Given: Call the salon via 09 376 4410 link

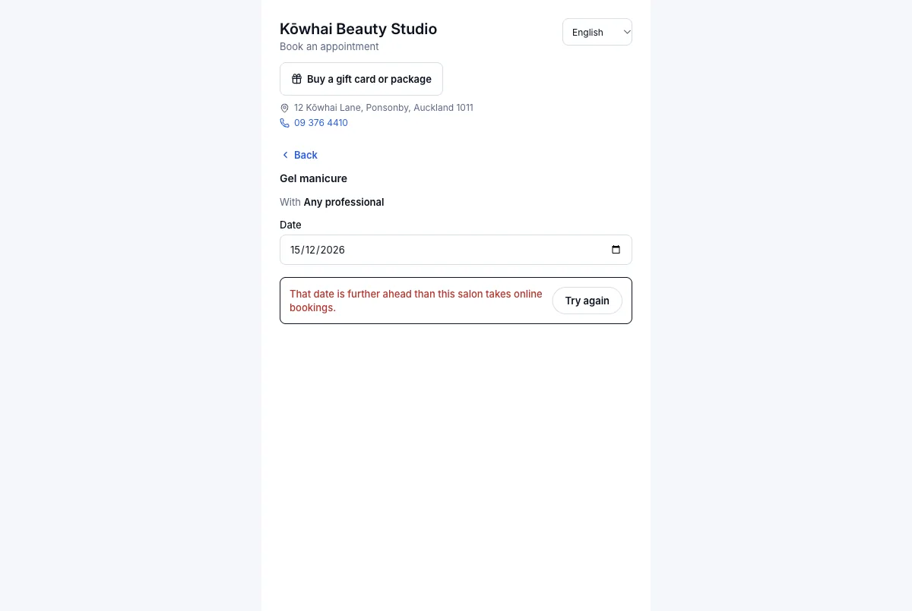Looking at the screenshot, I should 321,123.
